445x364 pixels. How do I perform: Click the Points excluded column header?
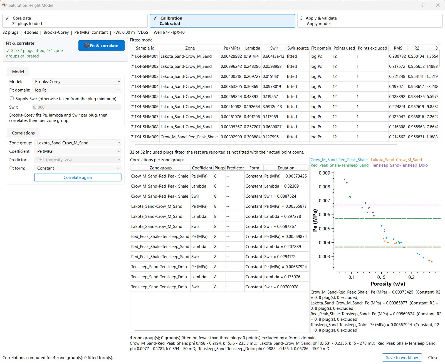point(372,48)
